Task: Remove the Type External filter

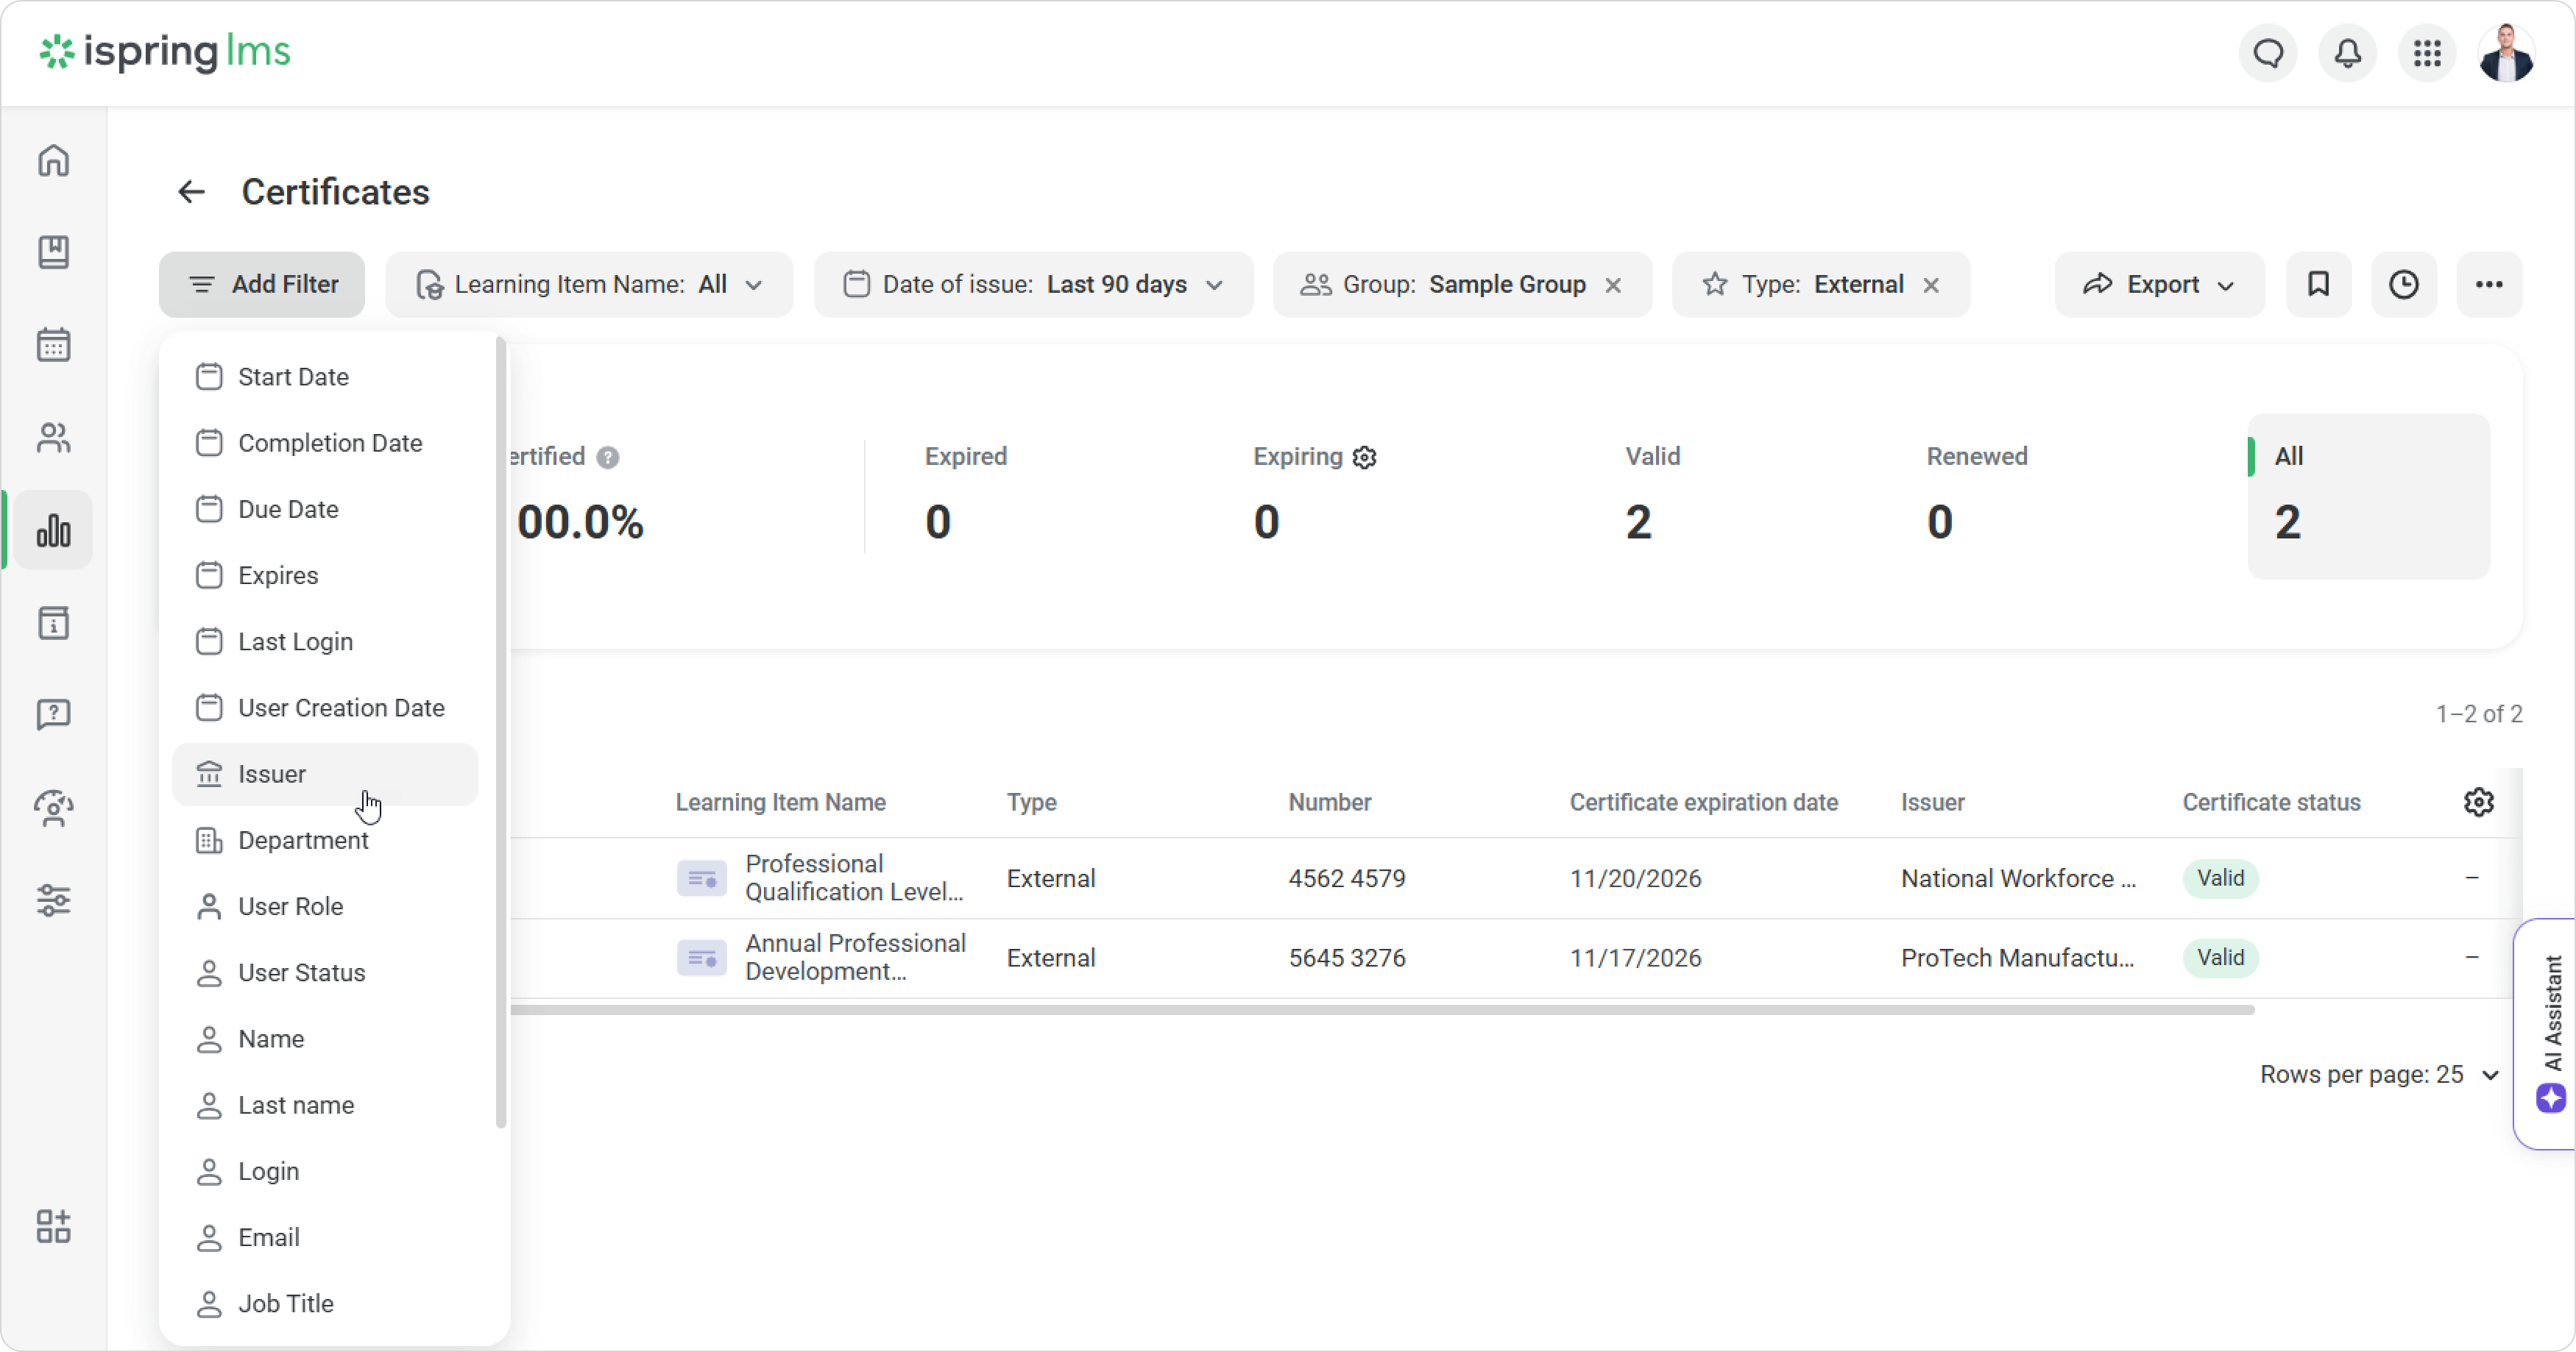Action: pos(1931,286)
